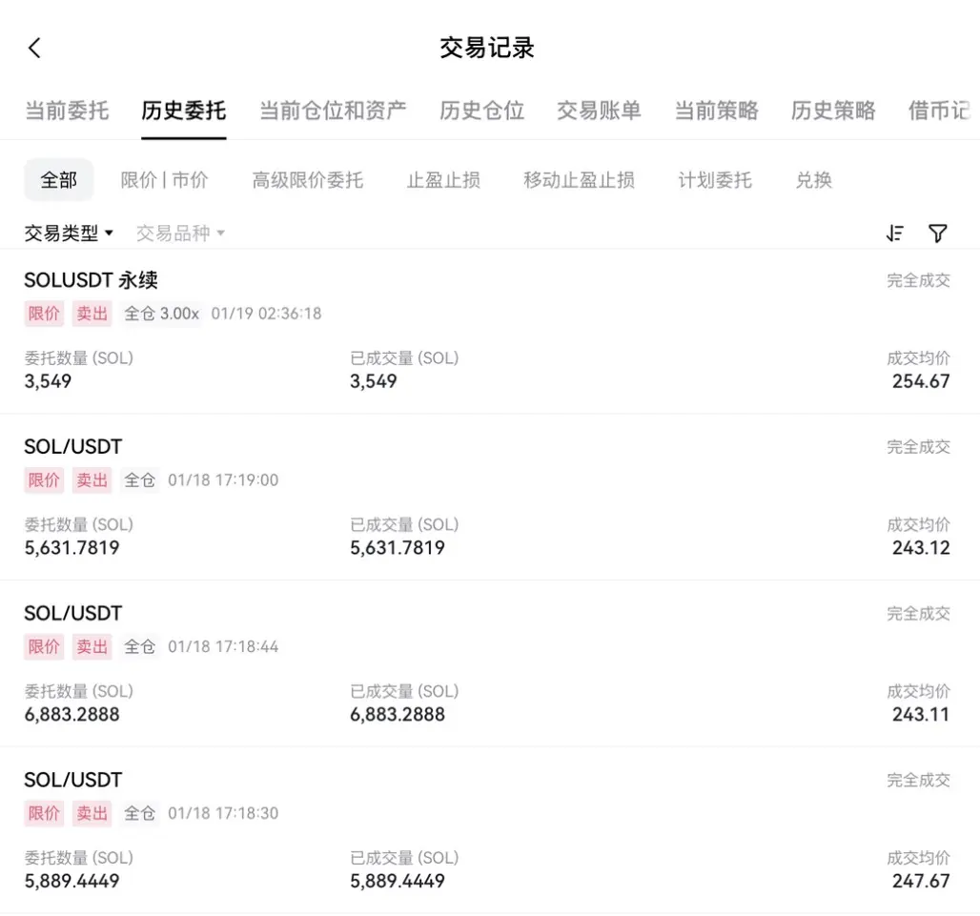Open SOL/USDT order at 01/18 17:19:00
This screenshot has height=916, width=980.
pos(487,498)
